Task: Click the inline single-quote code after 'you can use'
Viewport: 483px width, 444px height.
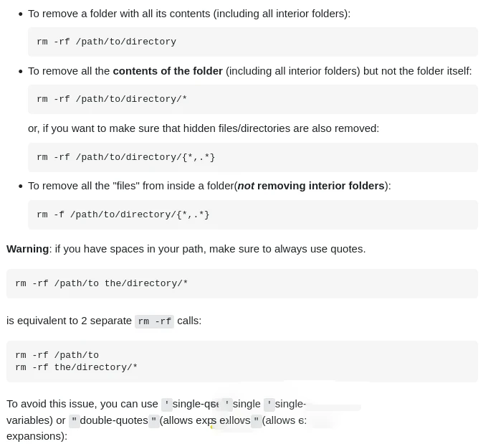Action: pos(167,405)
